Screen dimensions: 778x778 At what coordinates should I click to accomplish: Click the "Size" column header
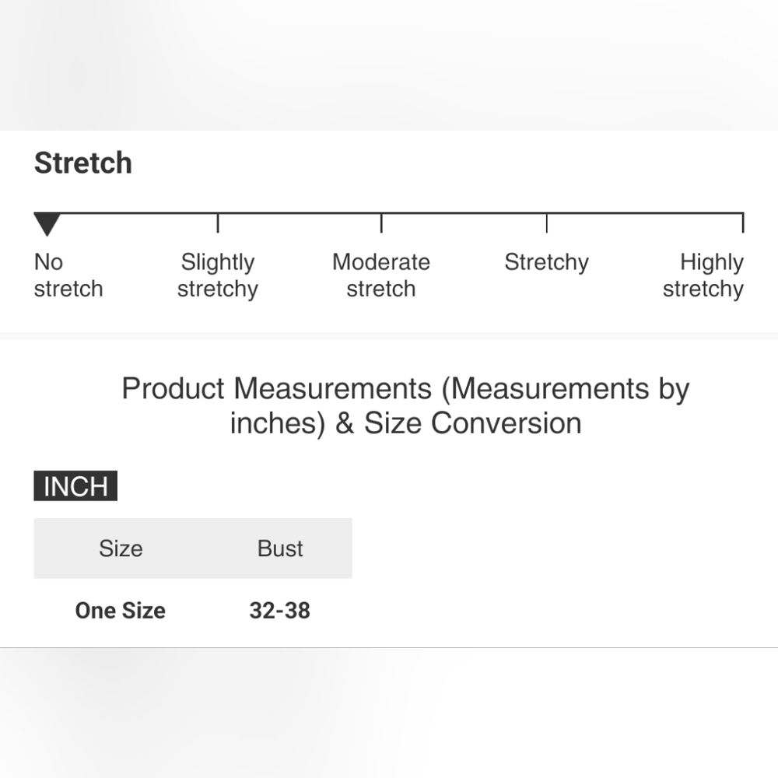tap(121, 548)
